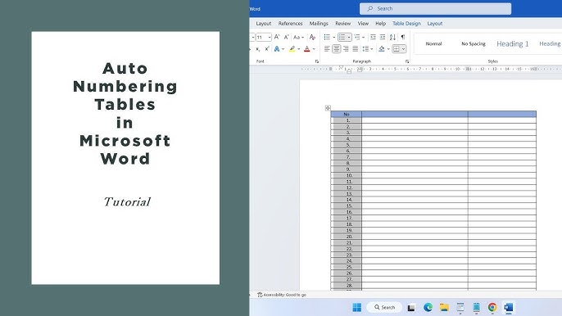Click the Increase Indent icon

[383, 37]
